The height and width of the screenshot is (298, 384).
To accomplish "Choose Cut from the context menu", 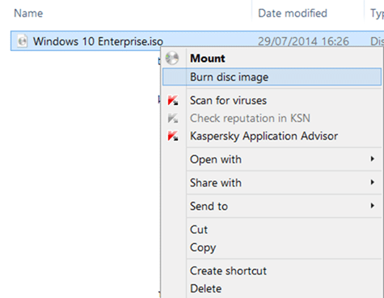I will [272, 229].
